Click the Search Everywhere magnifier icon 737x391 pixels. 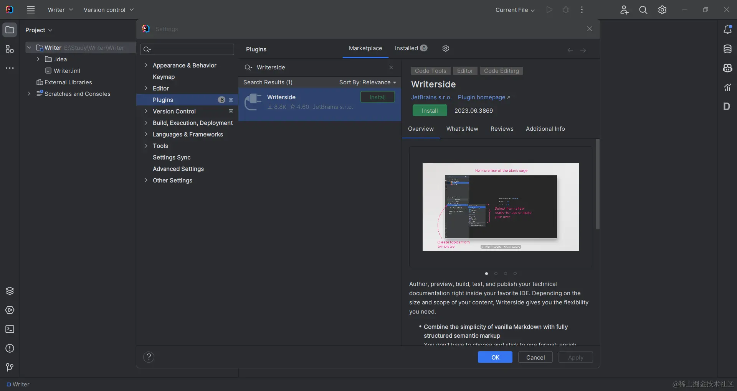click(643, 10)
